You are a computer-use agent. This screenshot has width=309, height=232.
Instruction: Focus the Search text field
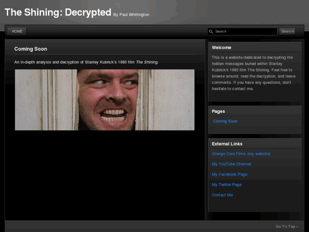click(x=243, y=32)
